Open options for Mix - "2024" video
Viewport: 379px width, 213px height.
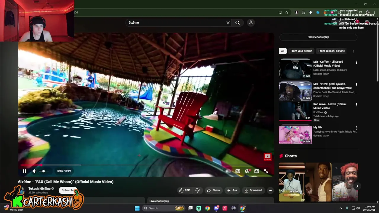[356, 85]
